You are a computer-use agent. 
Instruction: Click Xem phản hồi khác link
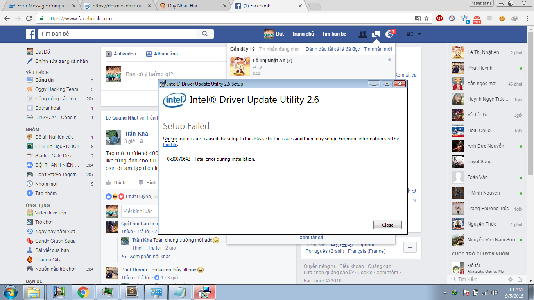point(150,257)
